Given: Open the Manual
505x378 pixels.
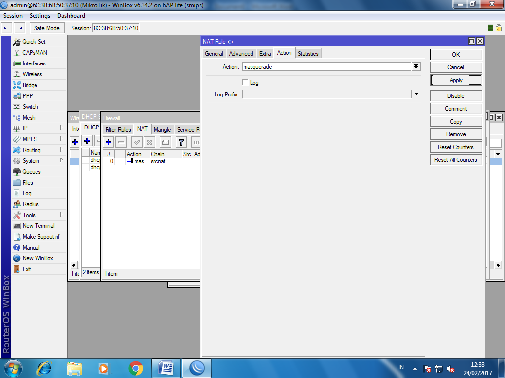Looking at the screenshot, I should coord(39,248).
